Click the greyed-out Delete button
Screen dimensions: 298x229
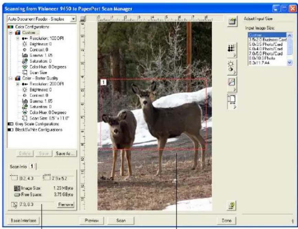click(25, 154)
